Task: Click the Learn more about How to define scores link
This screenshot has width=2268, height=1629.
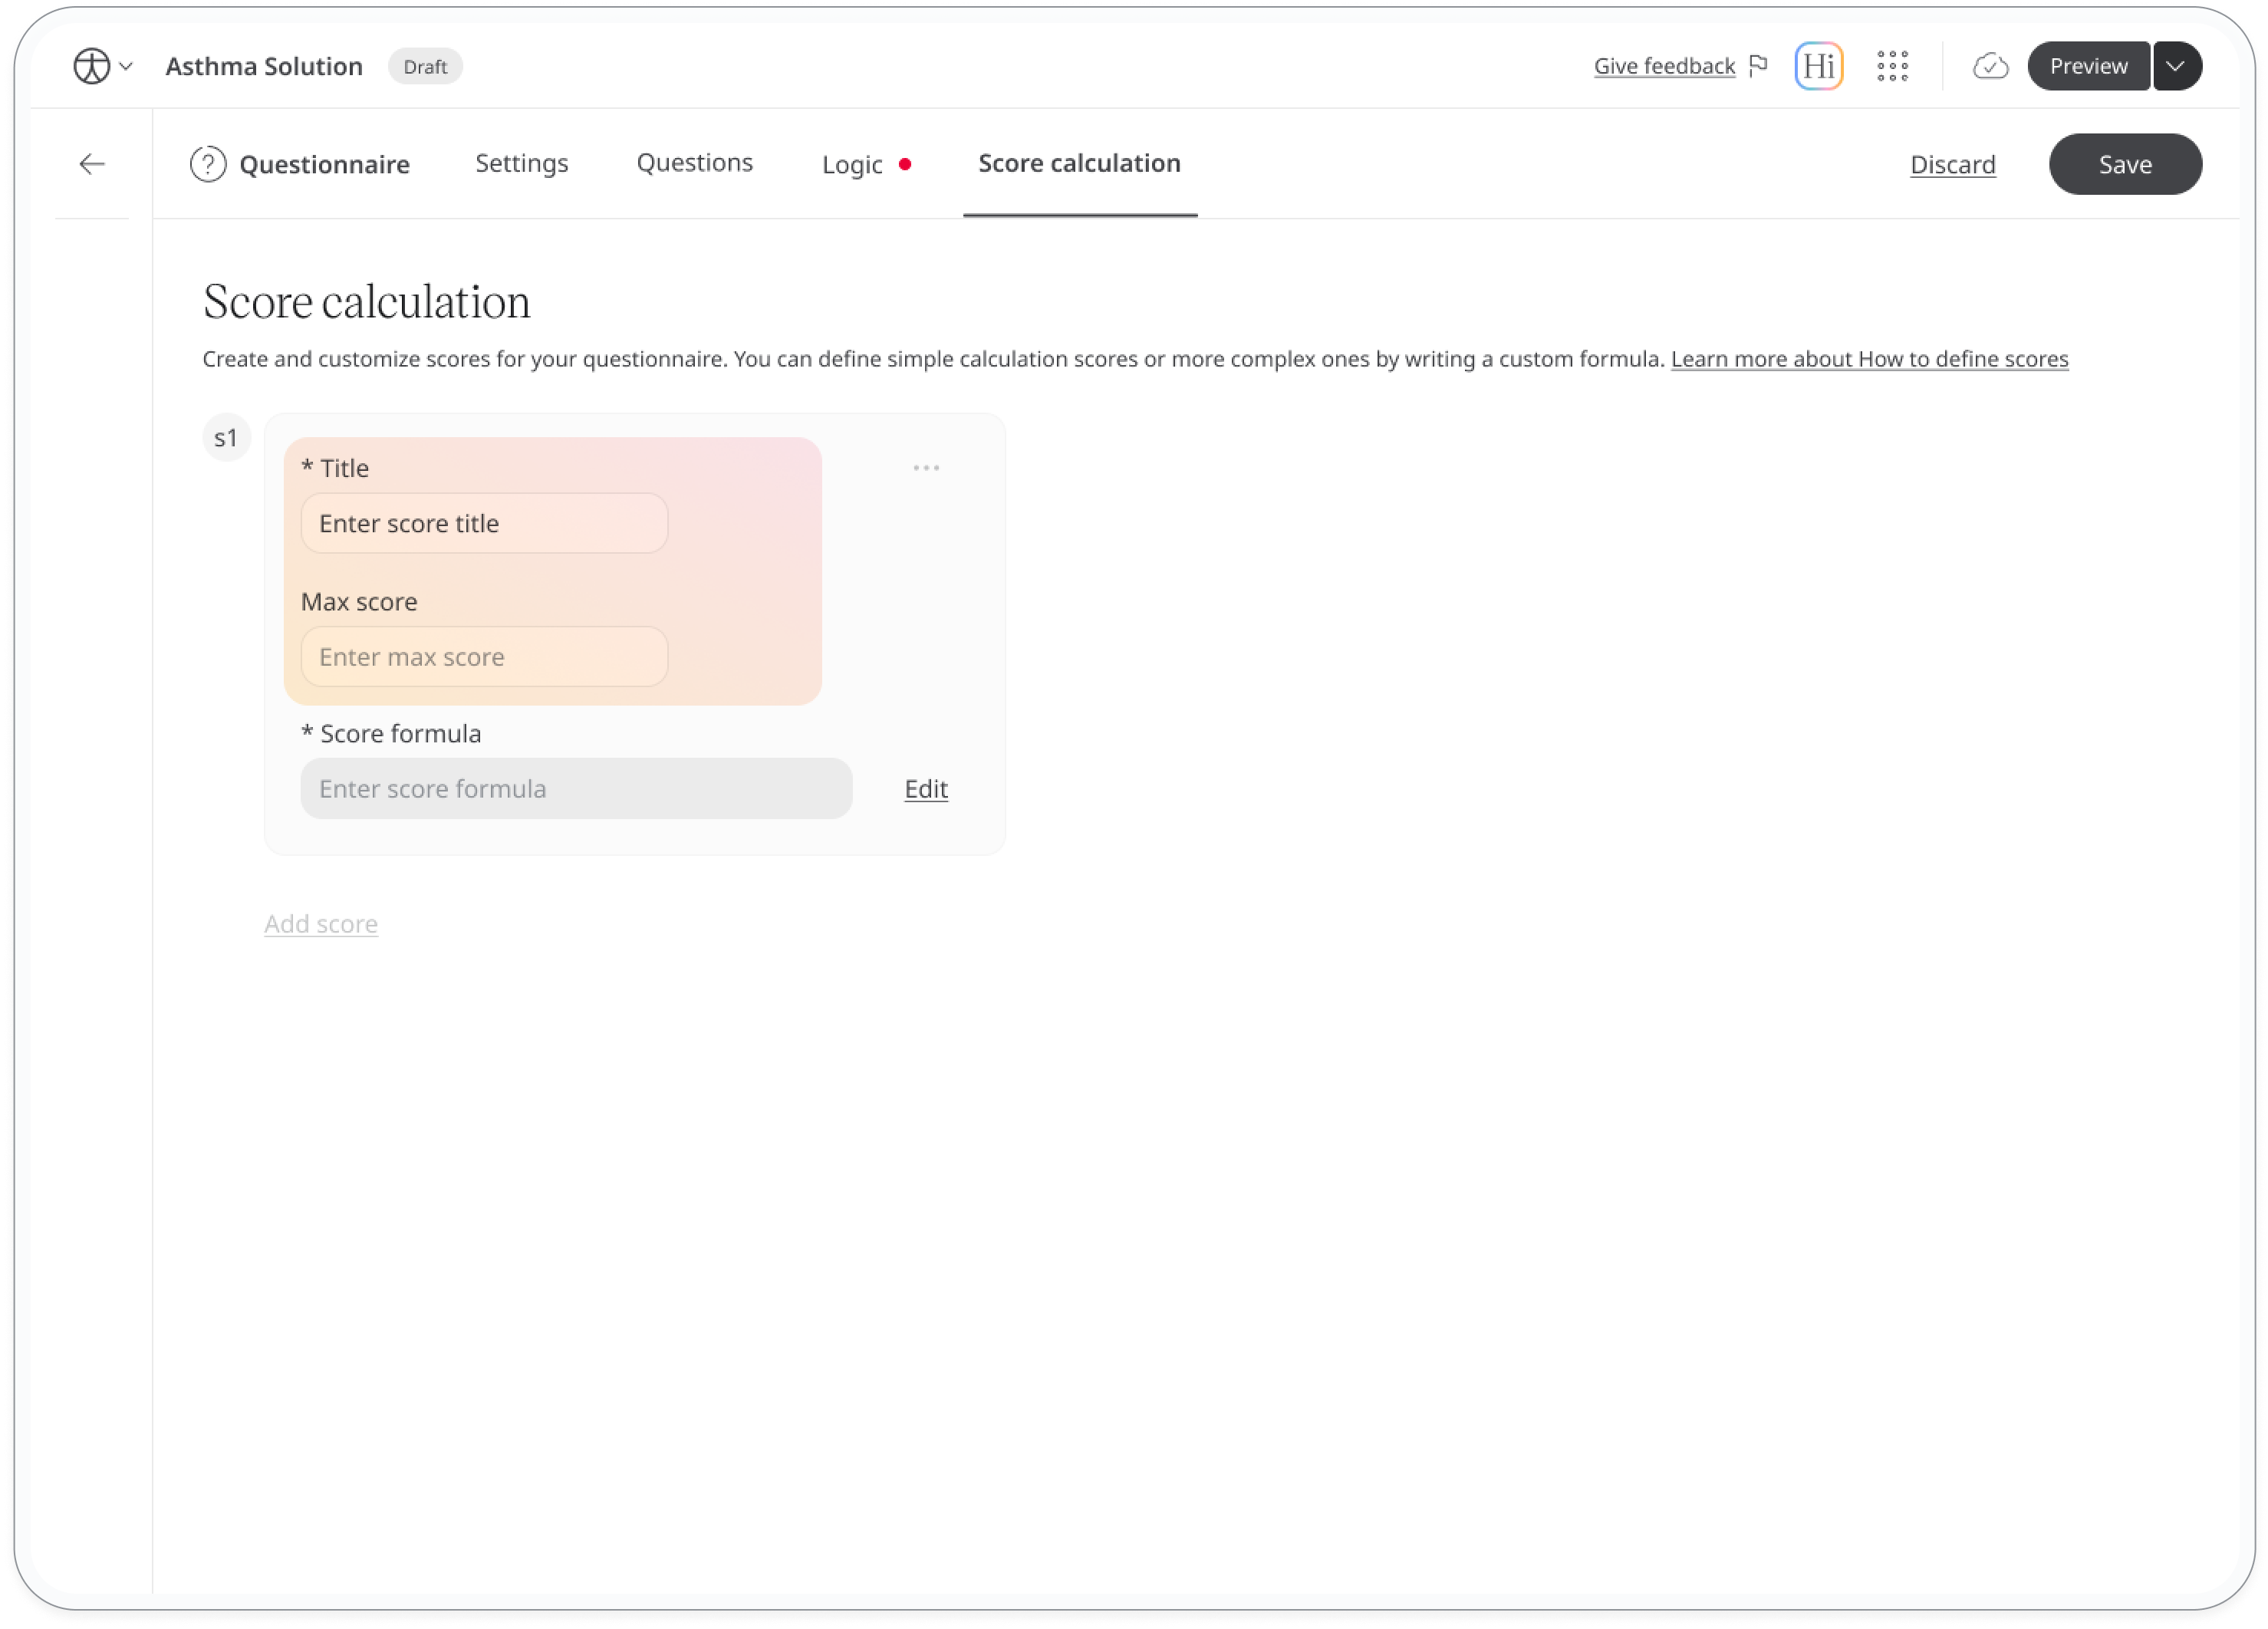Action: [x=1870, y=357]
